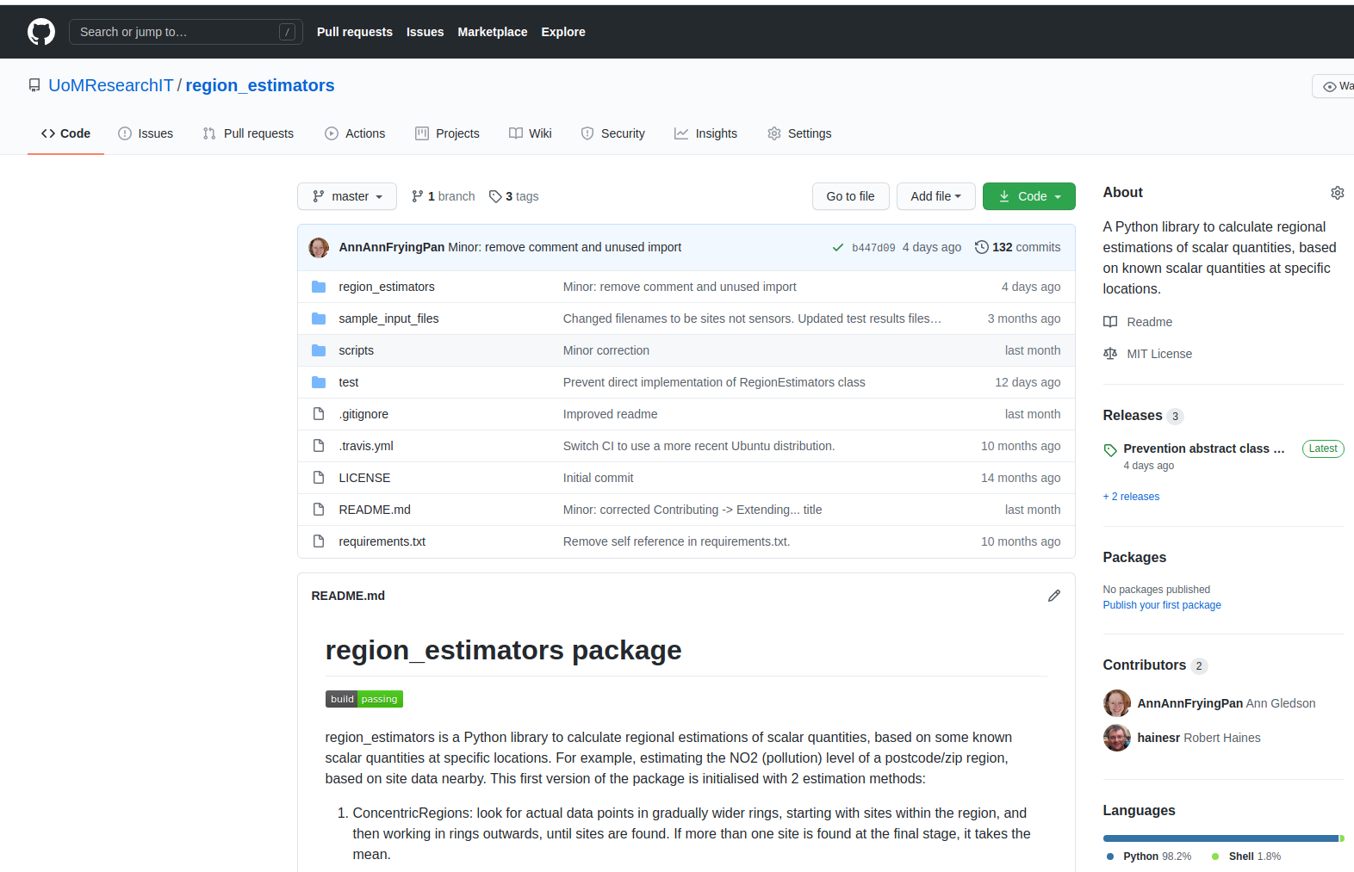
Task: Click the test folder icon
Action: (319, 382)
